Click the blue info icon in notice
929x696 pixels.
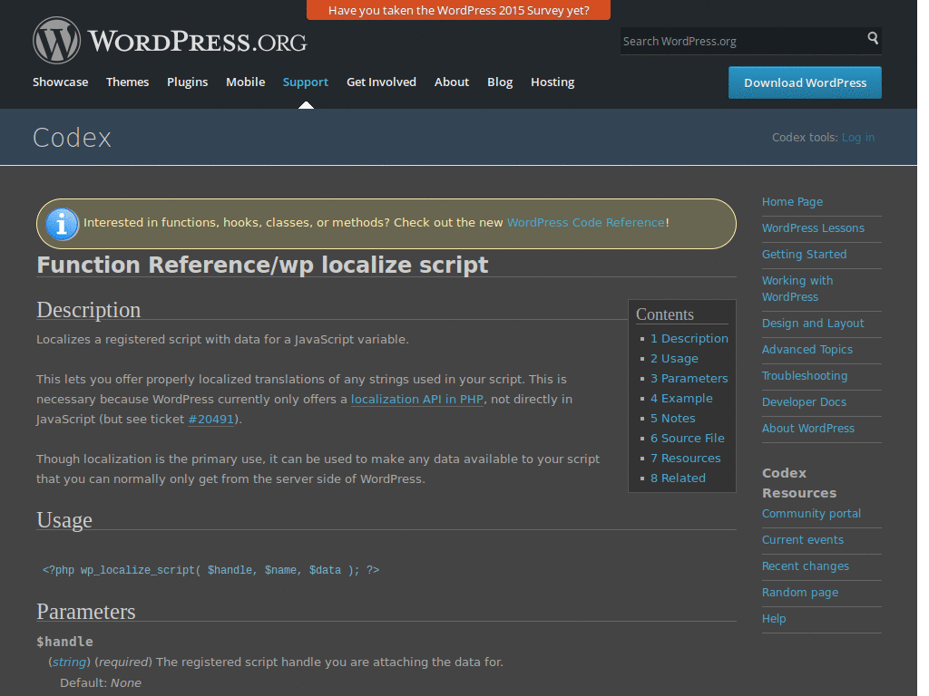pos(62,225)
